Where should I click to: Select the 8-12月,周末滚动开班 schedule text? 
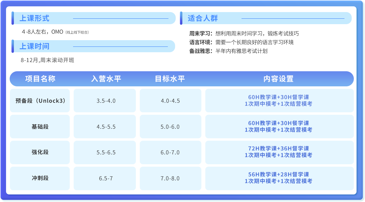coord(47,60)
